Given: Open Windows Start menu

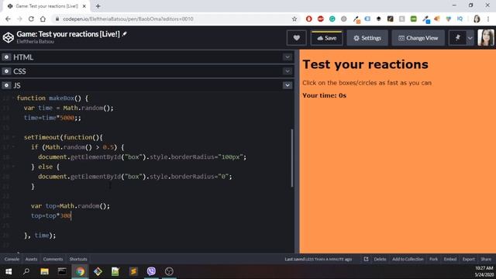Looking at the screenshot, I should [9, 271].
